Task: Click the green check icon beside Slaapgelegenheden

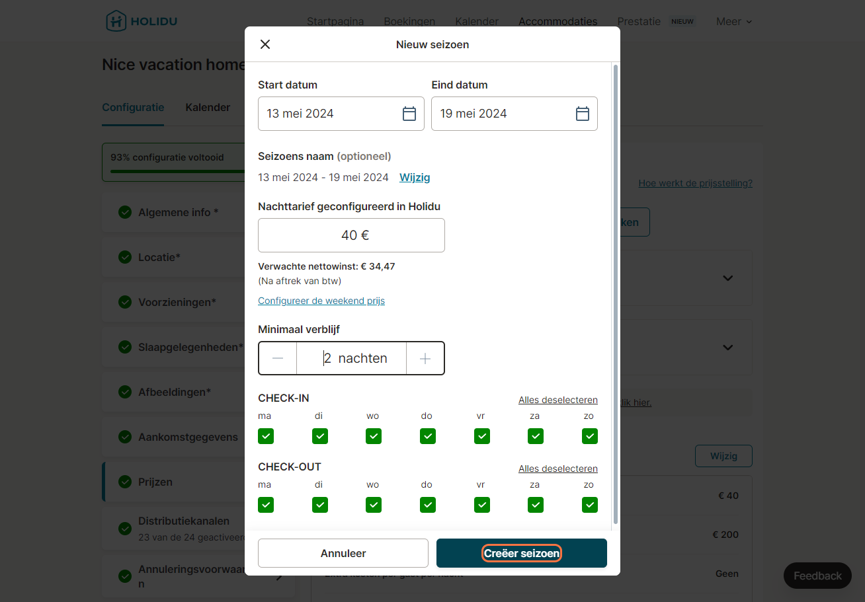Action: [125, 347]
